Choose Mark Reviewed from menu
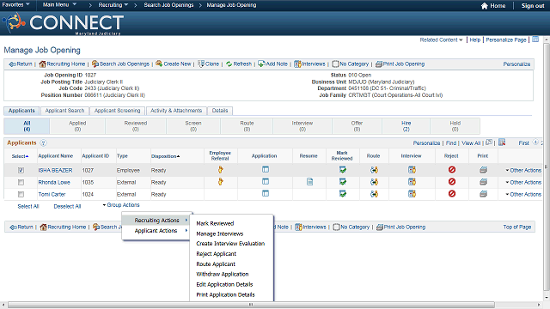Viewport: 550px width, 309px height. point(215,223)
